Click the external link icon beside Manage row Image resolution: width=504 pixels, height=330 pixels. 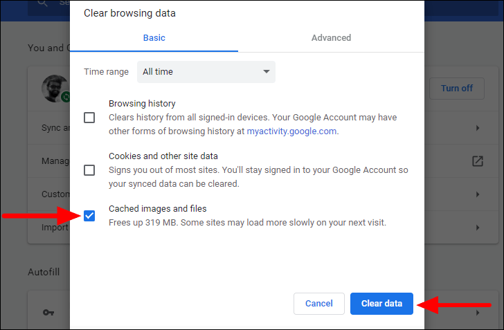[477, 161]
